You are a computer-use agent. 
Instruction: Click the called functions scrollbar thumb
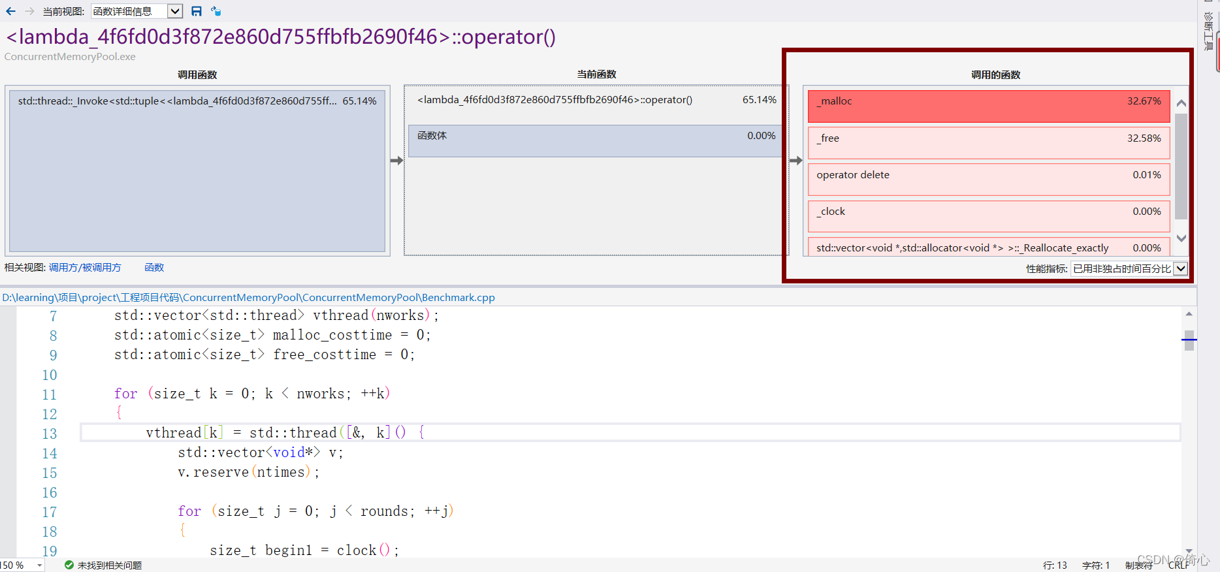1181,167
